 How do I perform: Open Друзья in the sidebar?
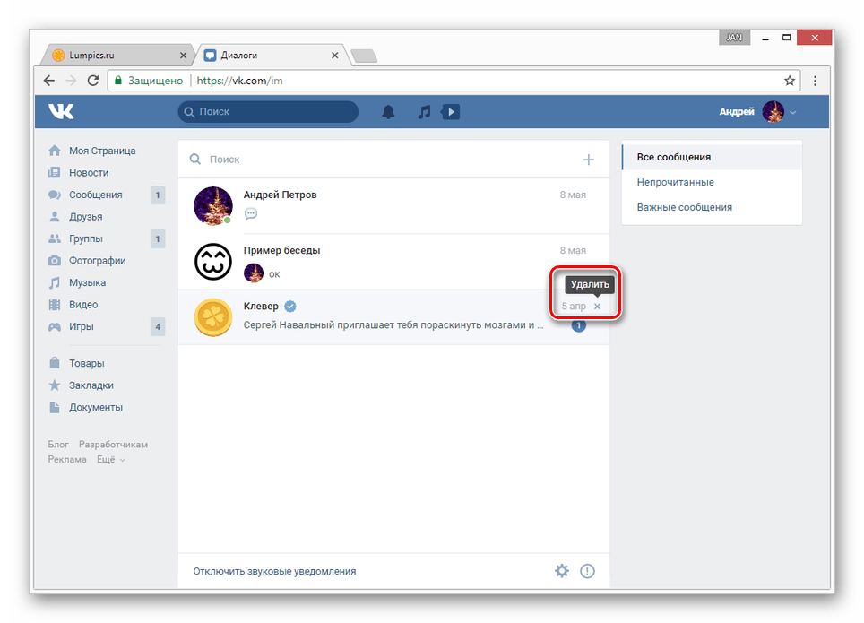[x=85, y=217]
